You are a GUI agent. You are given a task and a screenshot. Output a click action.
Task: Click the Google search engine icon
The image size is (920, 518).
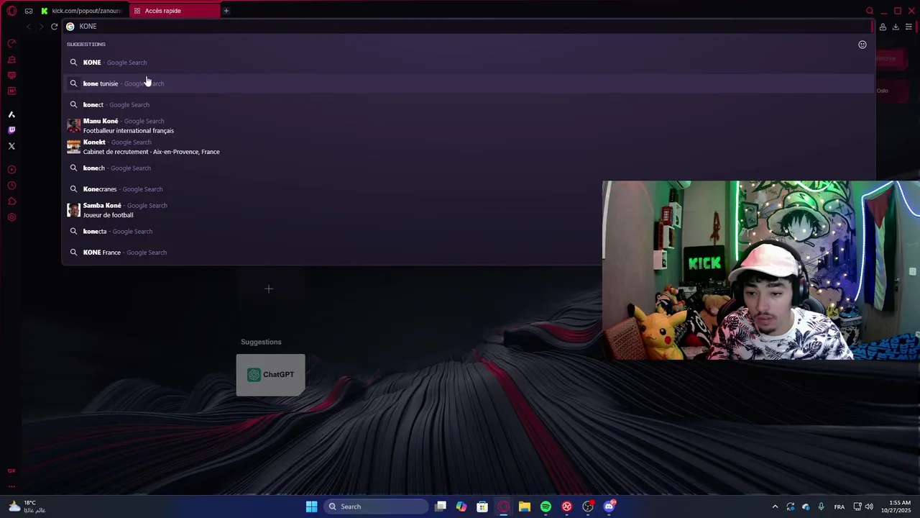point(70,27)
